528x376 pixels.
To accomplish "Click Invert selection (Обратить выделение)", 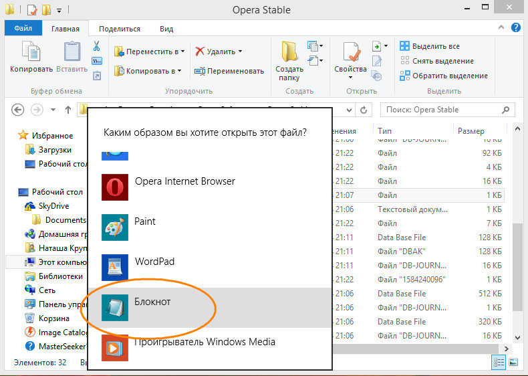I will [x=444, y=76].
